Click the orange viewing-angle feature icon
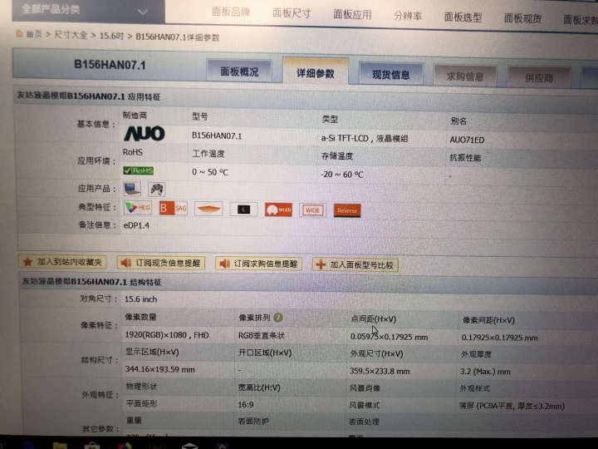The image size is (598, 449). 208,209
